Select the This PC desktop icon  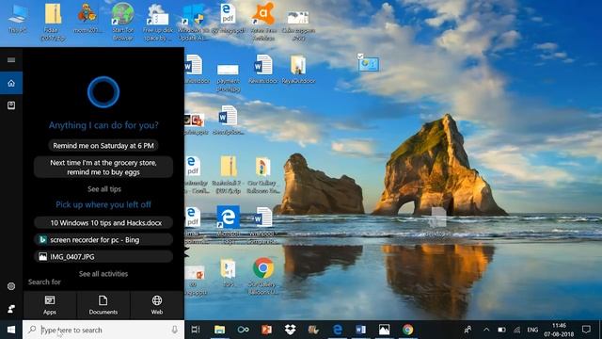(17, 19)
